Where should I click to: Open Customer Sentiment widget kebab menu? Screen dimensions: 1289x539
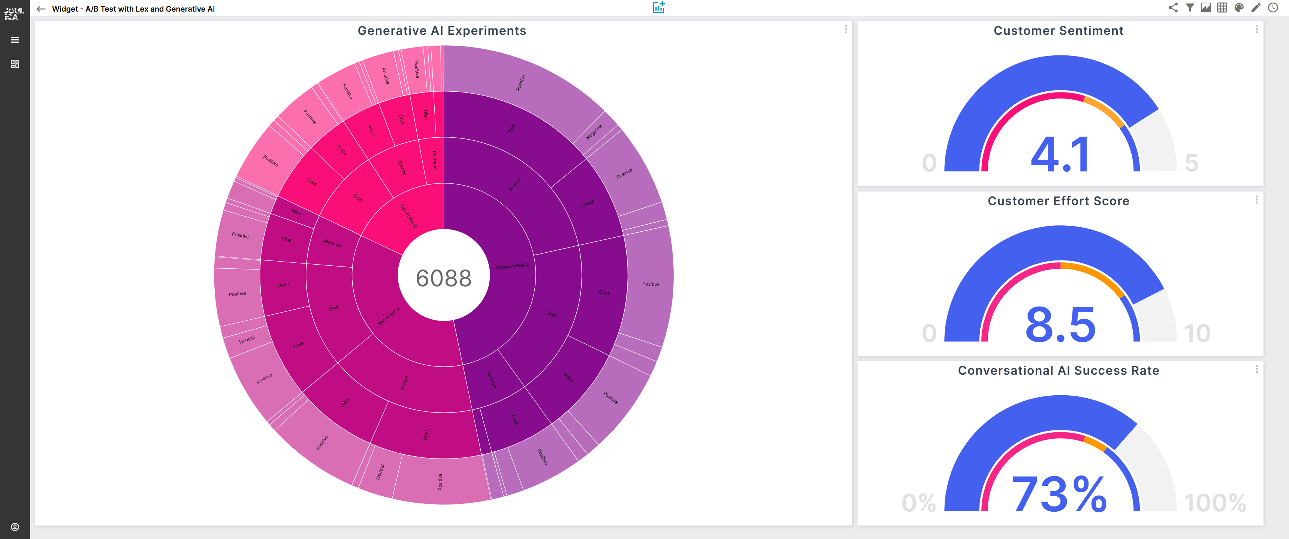click(x=1256, y=30)
